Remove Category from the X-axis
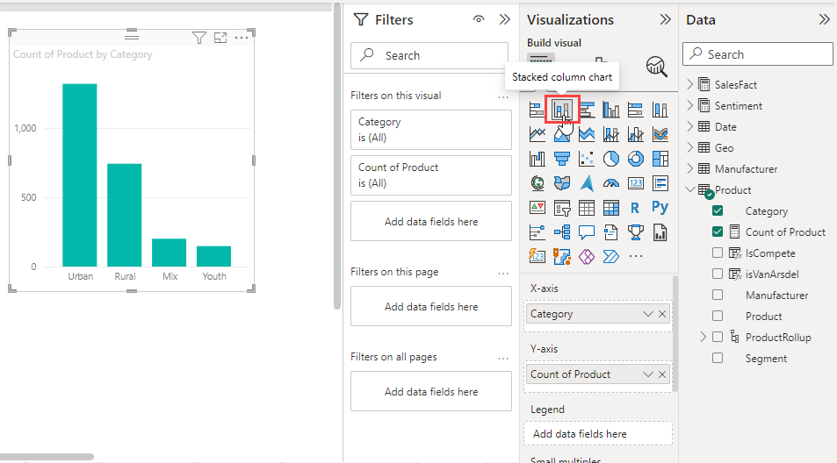This screenshot has width=837, height=463. (x=662, y=314)
